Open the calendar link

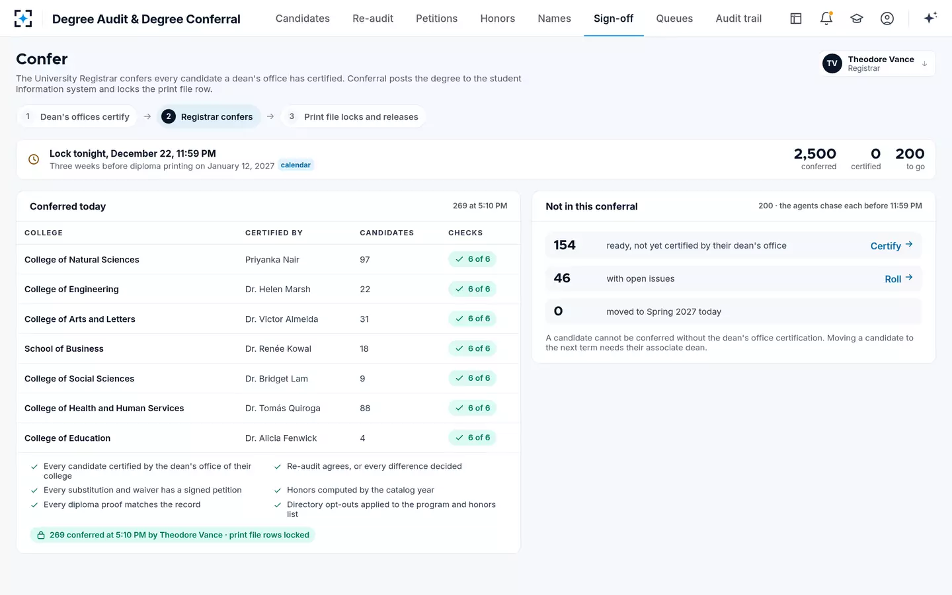click(x=296, y=165)
